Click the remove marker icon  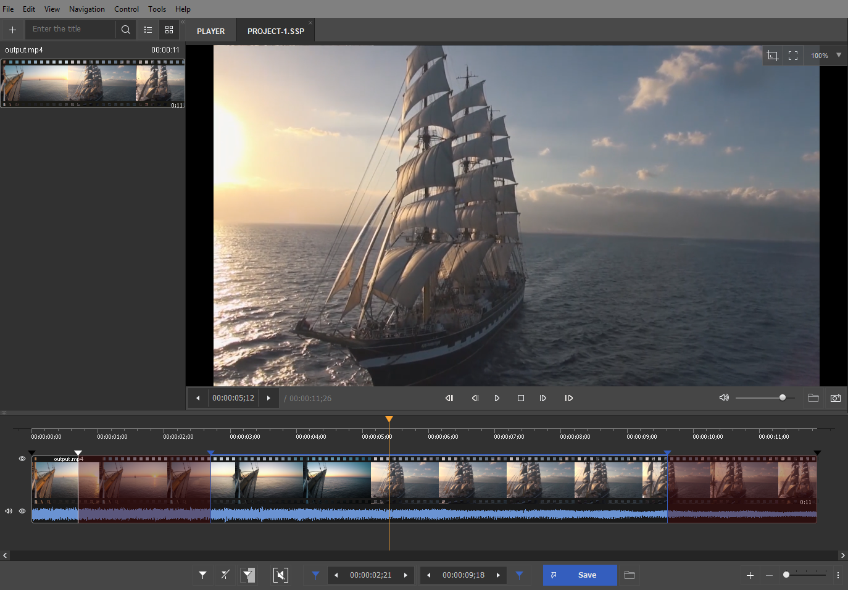pyautogui.click(x=225, y=575)
